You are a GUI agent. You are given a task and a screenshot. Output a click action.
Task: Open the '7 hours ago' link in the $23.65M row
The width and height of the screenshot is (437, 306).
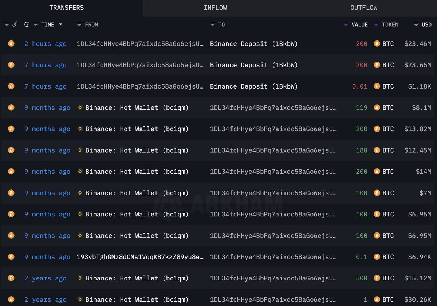point(46,65)
